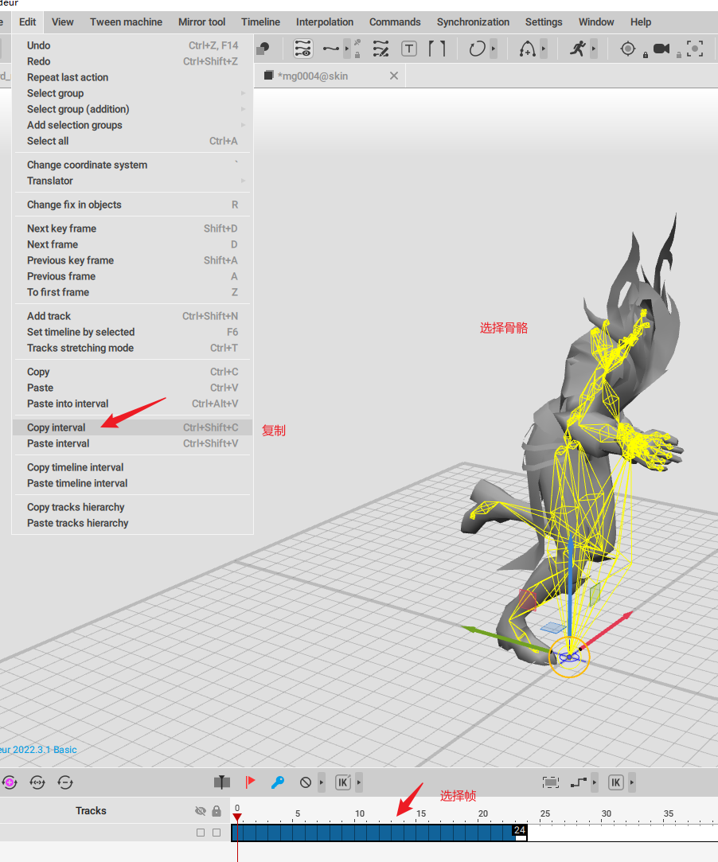Open the Translator submenu
718x862 pixels.
[x=132, y=181]
